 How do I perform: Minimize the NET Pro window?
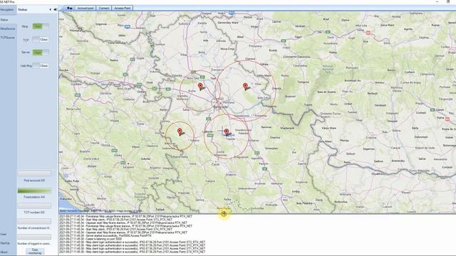(437, 1)
